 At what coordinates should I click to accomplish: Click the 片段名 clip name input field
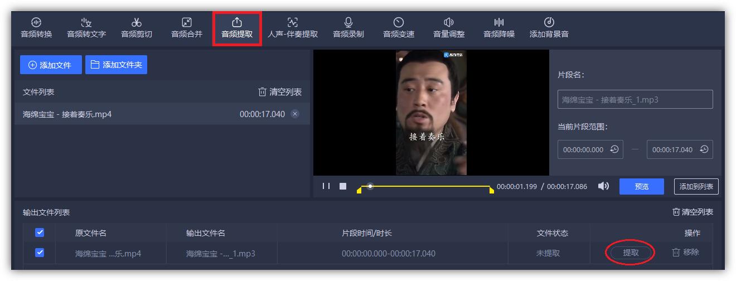(x=635, y=99)
